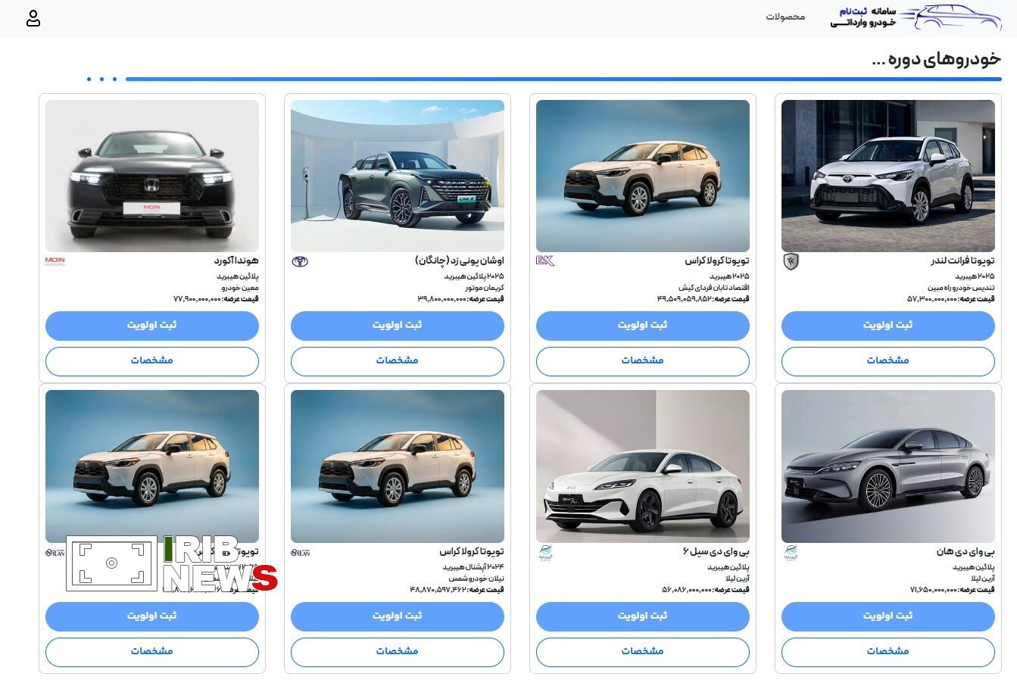The image size is (1017, 680).
Task: Click the Moin dealer logo under Honda Accord
Action: click(x=55, y=261)
